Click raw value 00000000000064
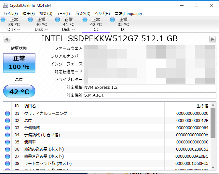The width and height of the screenshot is (219, 174). [x=192, y=127]
